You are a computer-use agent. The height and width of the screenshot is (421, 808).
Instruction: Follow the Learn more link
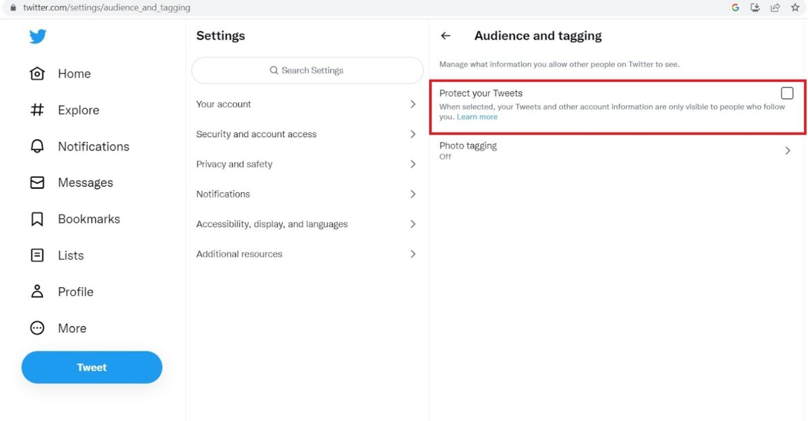(x=477, y=117)
